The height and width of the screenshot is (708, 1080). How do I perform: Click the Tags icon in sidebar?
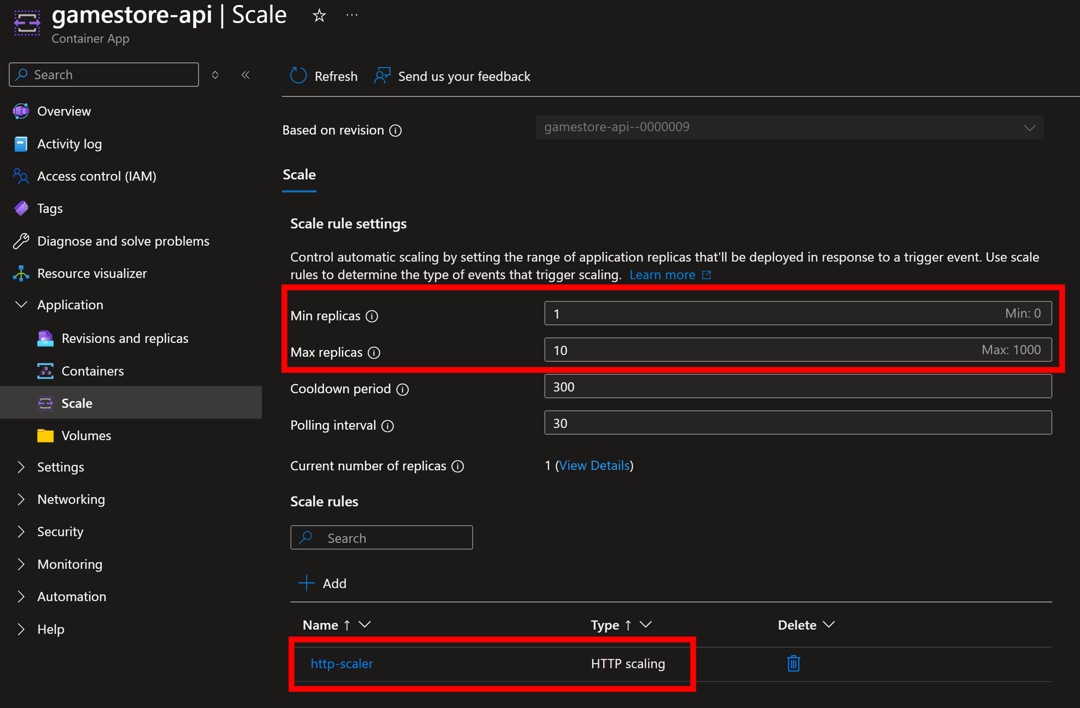tap(21, 209)
